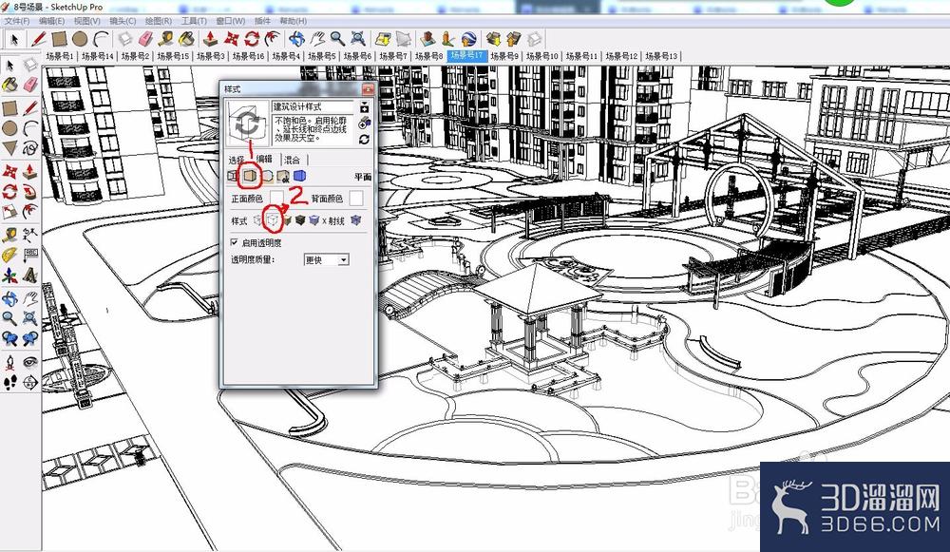Open Background settings icon in edit tab
This screenshot has width=950, height=552.
pos(267,177)
